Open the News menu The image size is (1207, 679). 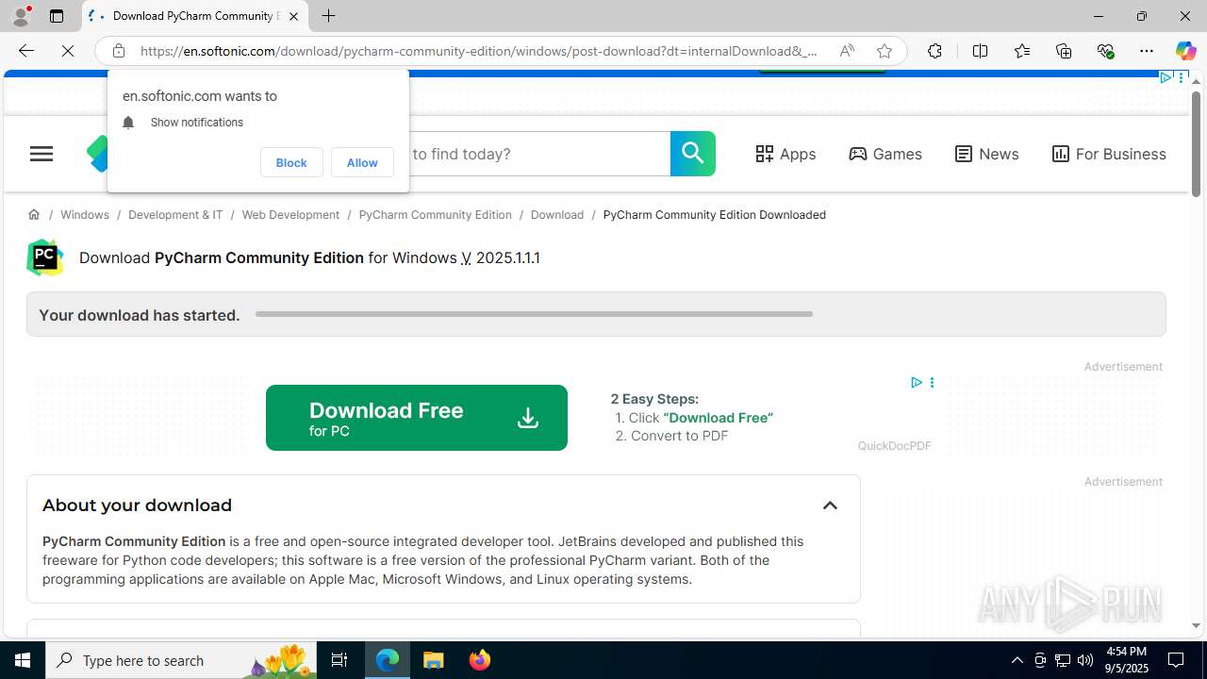pos(986,154)
